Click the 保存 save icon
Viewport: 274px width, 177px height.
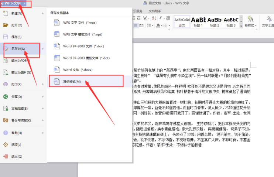click(x=6, y=37)
